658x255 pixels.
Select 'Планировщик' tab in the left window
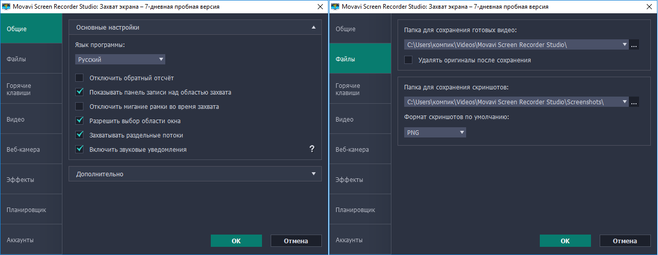pyautogui.click(x=31, y=210)
